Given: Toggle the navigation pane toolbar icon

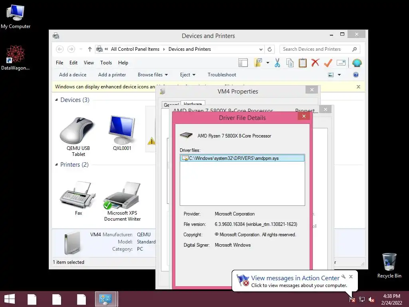Looking at the screenshot, I should pos(243,63).
